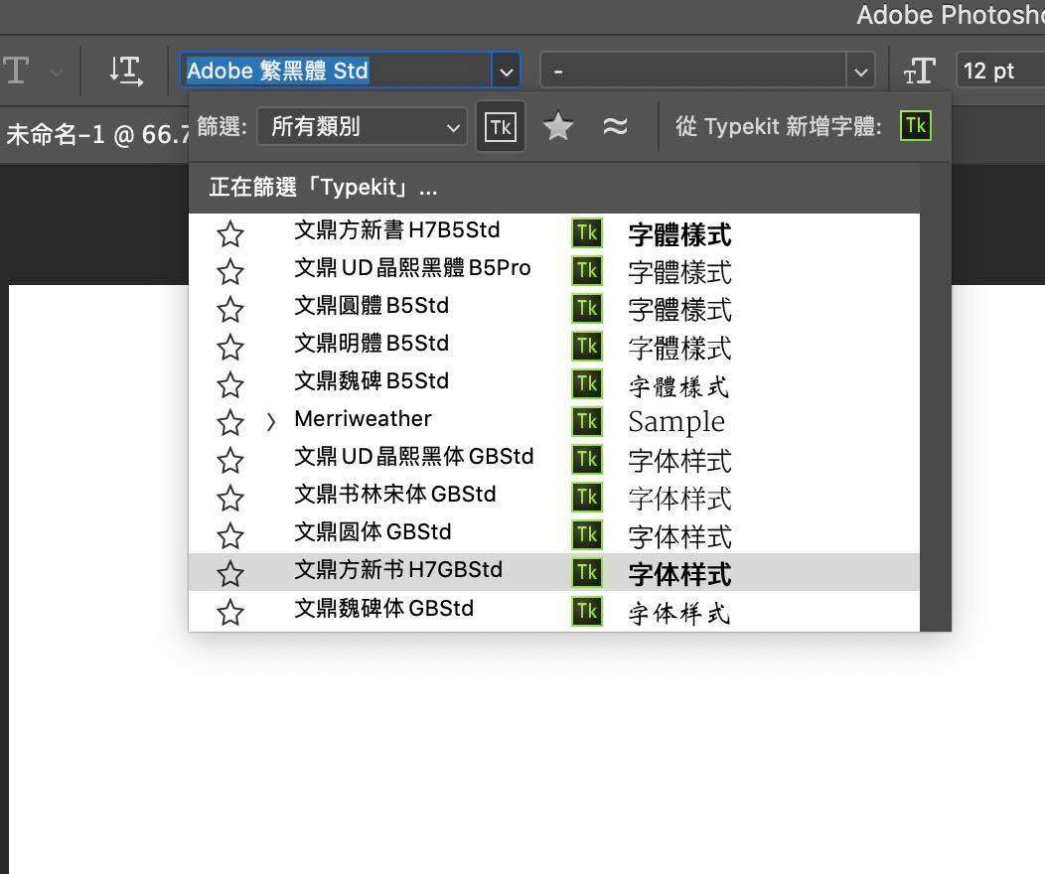Open the font style dropdown arrow
The image size is (1045, 874).
[861, 71]
